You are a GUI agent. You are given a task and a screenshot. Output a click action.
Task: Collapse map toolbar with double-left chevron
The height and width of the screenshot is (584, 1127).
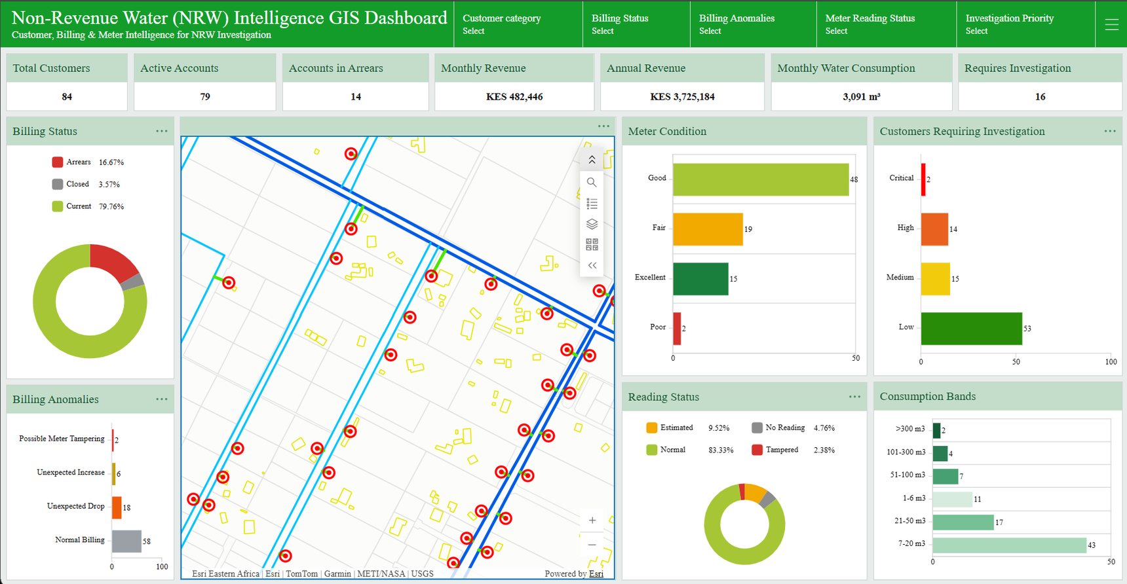tap(592, 265)
